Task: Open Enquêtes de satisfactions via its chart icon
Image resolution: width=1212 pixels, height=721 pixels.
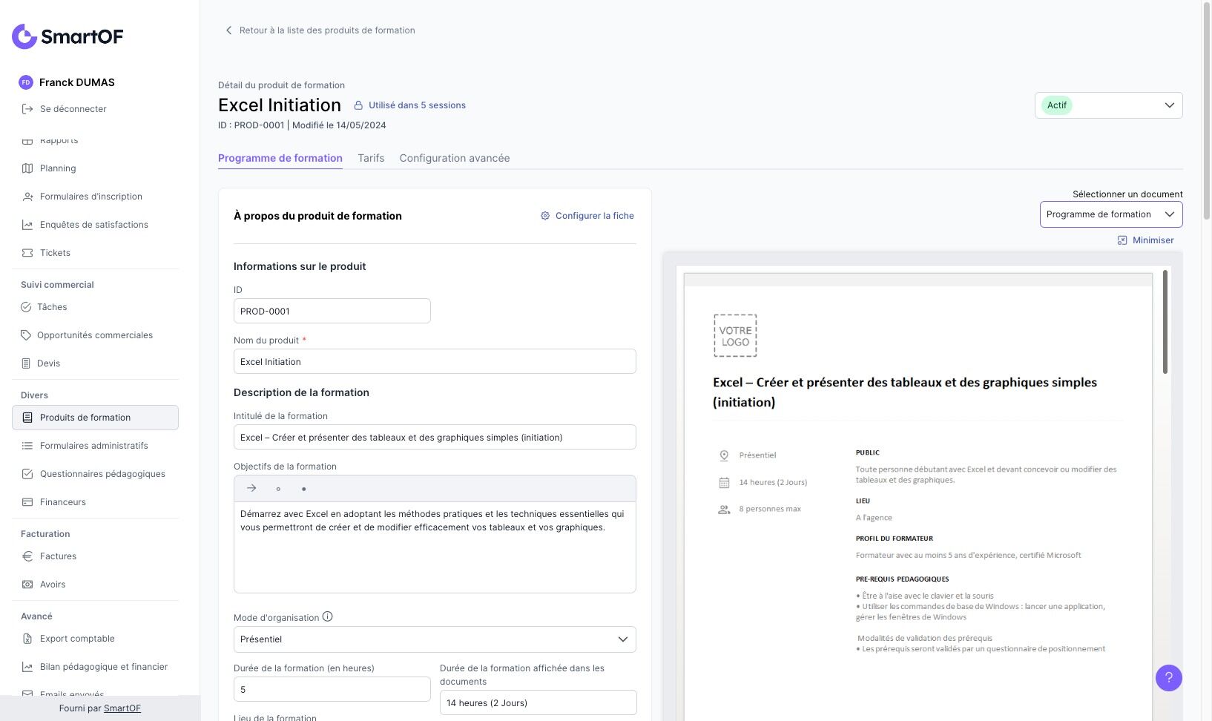Action: [x=27, y=225]
